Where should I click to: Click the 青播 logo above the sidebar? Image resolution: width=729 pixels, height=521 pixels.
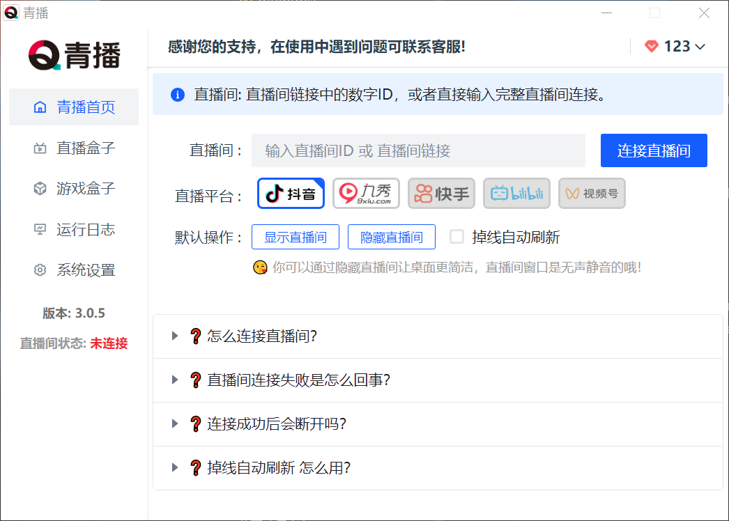74,54
